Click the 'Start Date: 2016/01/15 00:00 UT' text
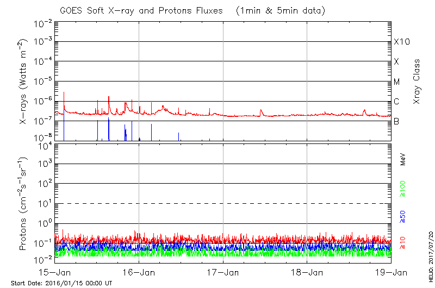The image size is (435, 288). (61, 284)
